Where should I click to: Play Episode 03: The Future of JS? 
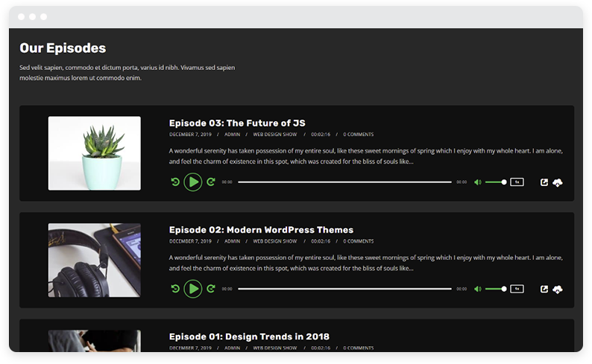tap(193, 182)
